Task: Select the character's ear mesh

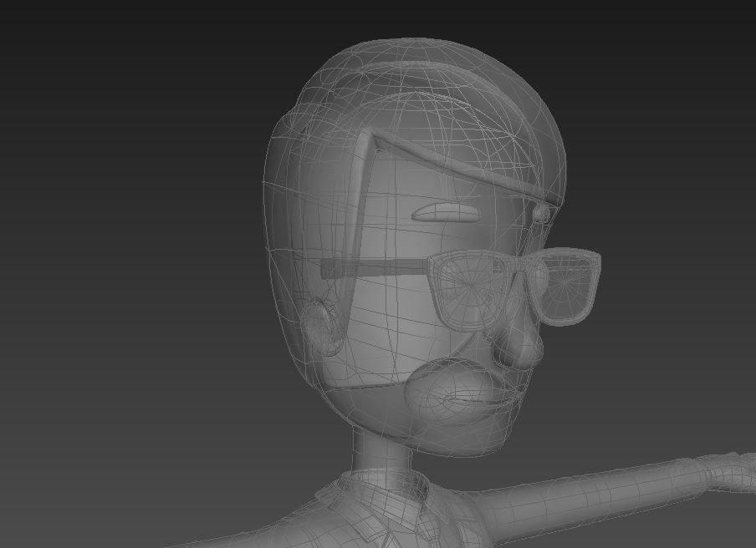Action: (322, 327)
